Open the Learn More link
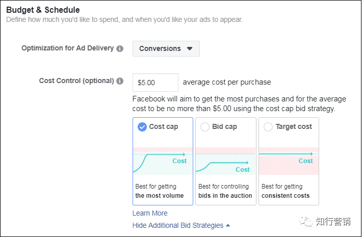Screen dimensions: 362x237 150,213
